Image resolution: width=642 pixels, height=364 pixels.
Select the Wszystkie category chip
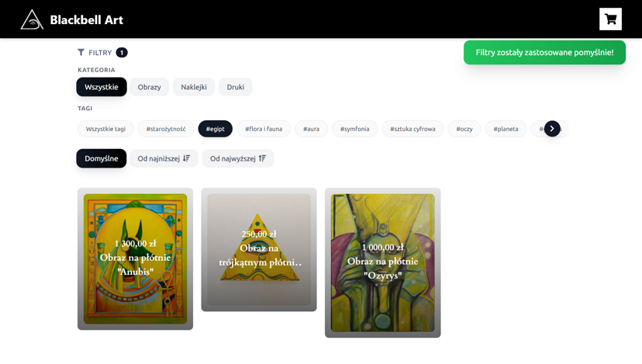click(102, 87)
